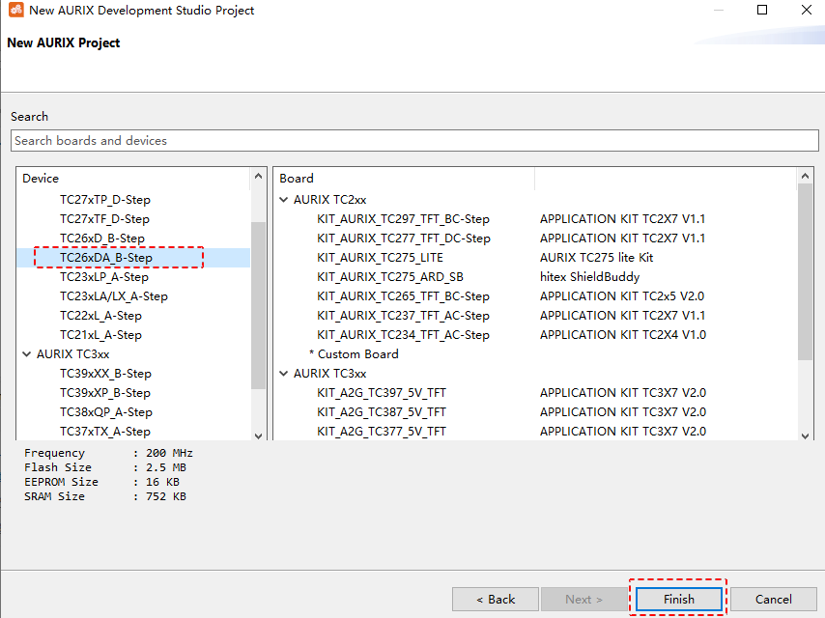The width and height of the screenshot is (825, 618).
Task: Choose KIT_AURIX_TC277_TFT_DC-Step board
Action: point(404,239)
